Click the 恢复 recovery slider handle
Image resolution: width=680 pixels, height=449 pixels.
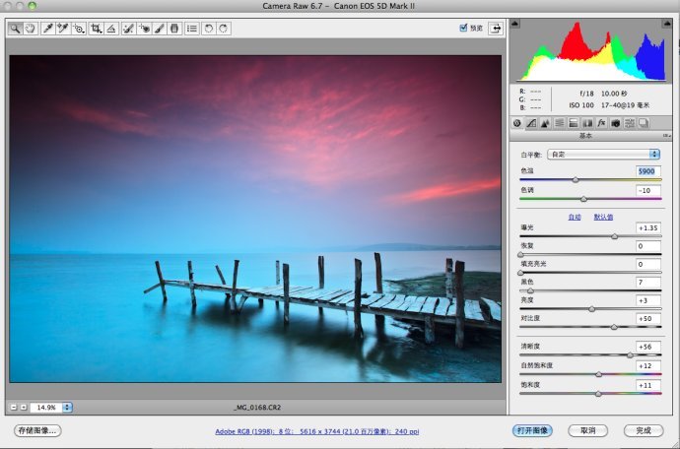pos(521,255)
